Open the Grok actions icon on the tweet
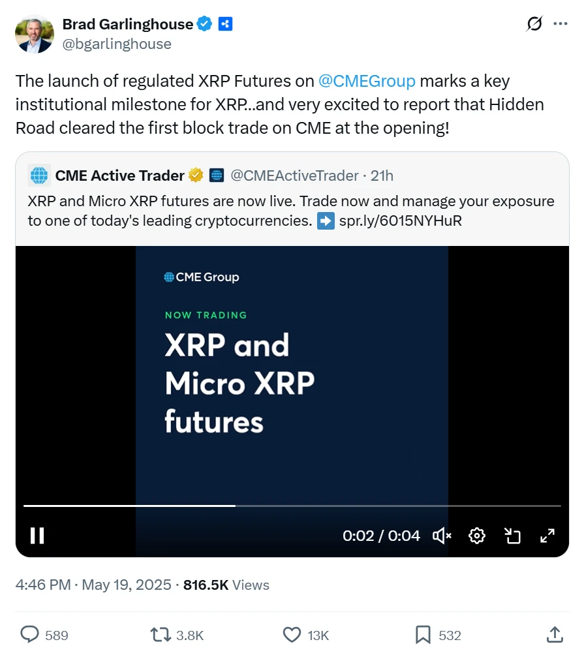584x657 pixels. click(x=534, y=23)
